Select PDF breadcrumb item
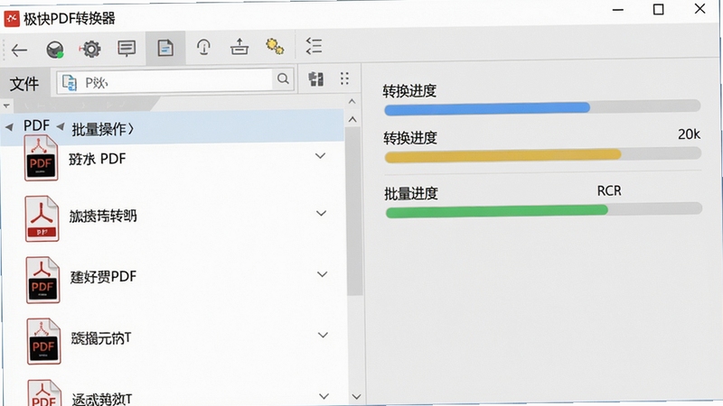 [36, 125]
